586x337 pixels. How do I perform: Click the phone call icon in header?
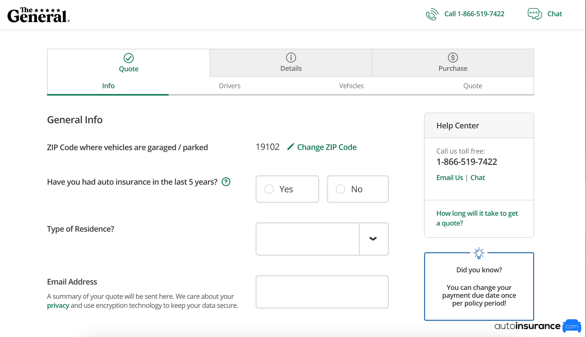coord(432,14)
